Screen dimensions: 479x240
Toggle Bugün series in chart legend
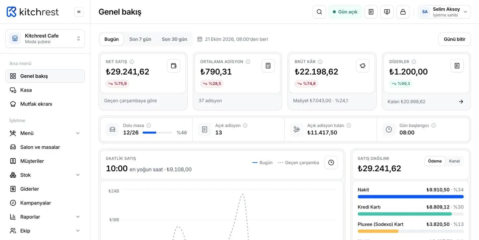[262, 163]
